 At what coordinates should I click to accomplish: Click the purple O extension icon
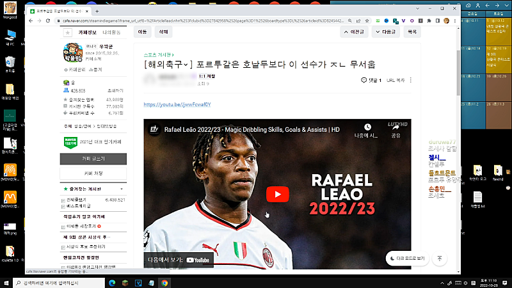412,20
